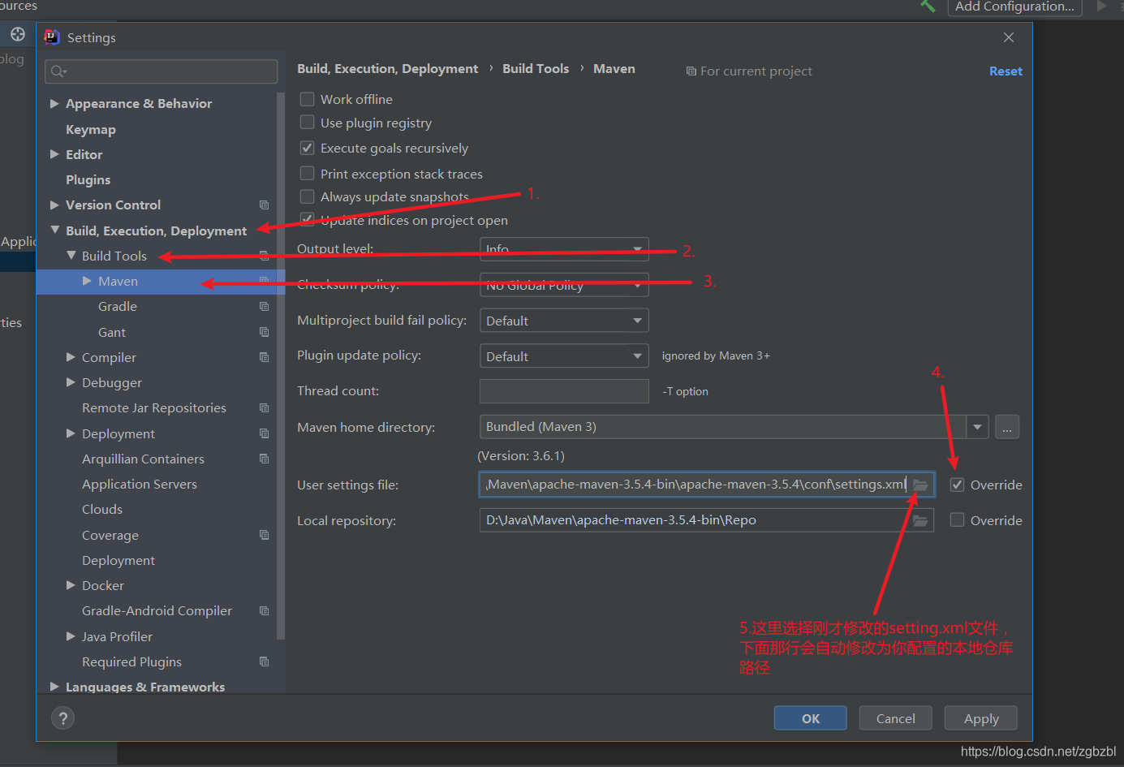1124x767 pixels.
Task: Expand the Editor tree arrow
Action: click(54, 154)
